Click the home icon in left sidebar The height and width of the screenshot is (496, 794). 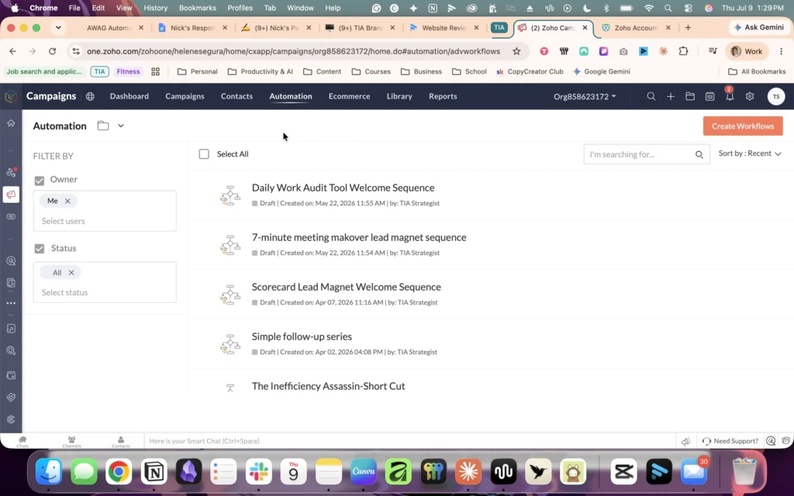coord(11,123)
